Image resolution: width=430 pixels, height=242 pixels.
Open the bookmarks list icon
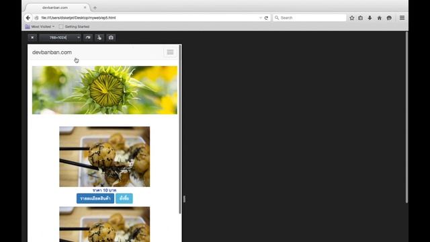(361, 18)
